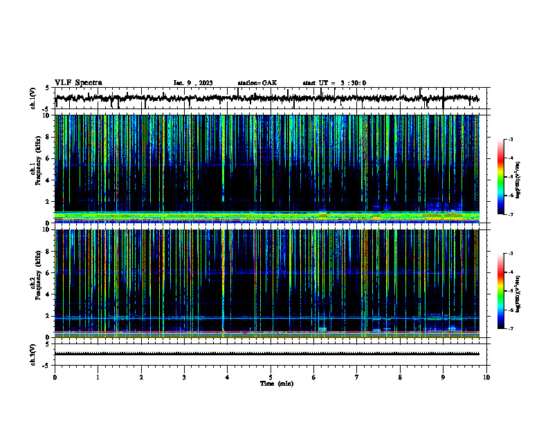Click the Jan. 9, 2023 date label
The width and height of the screenshot is (548, 423).
pyautogui.click(x=193, y=83)
